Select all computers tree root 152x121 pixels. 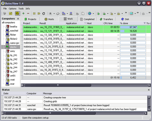[x=9, y=23]
